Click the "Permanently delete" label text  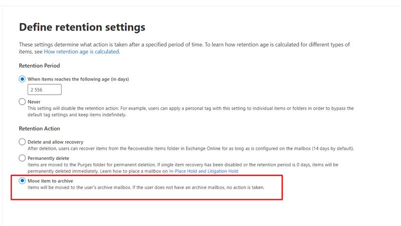click(x=50, y=158)
